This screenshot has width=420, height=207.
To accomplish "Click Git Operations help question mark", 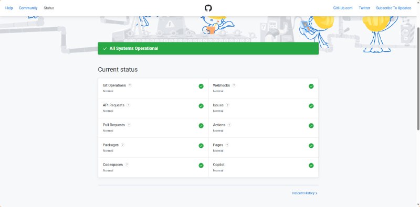I will [130, 85].
